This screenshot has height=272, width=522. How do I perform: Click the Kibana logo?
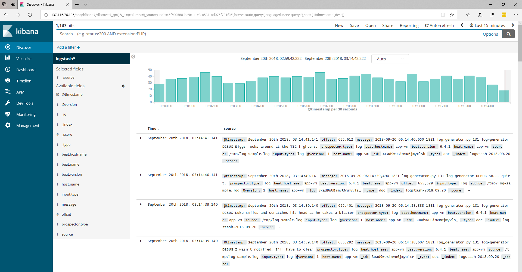pos(21,31)
